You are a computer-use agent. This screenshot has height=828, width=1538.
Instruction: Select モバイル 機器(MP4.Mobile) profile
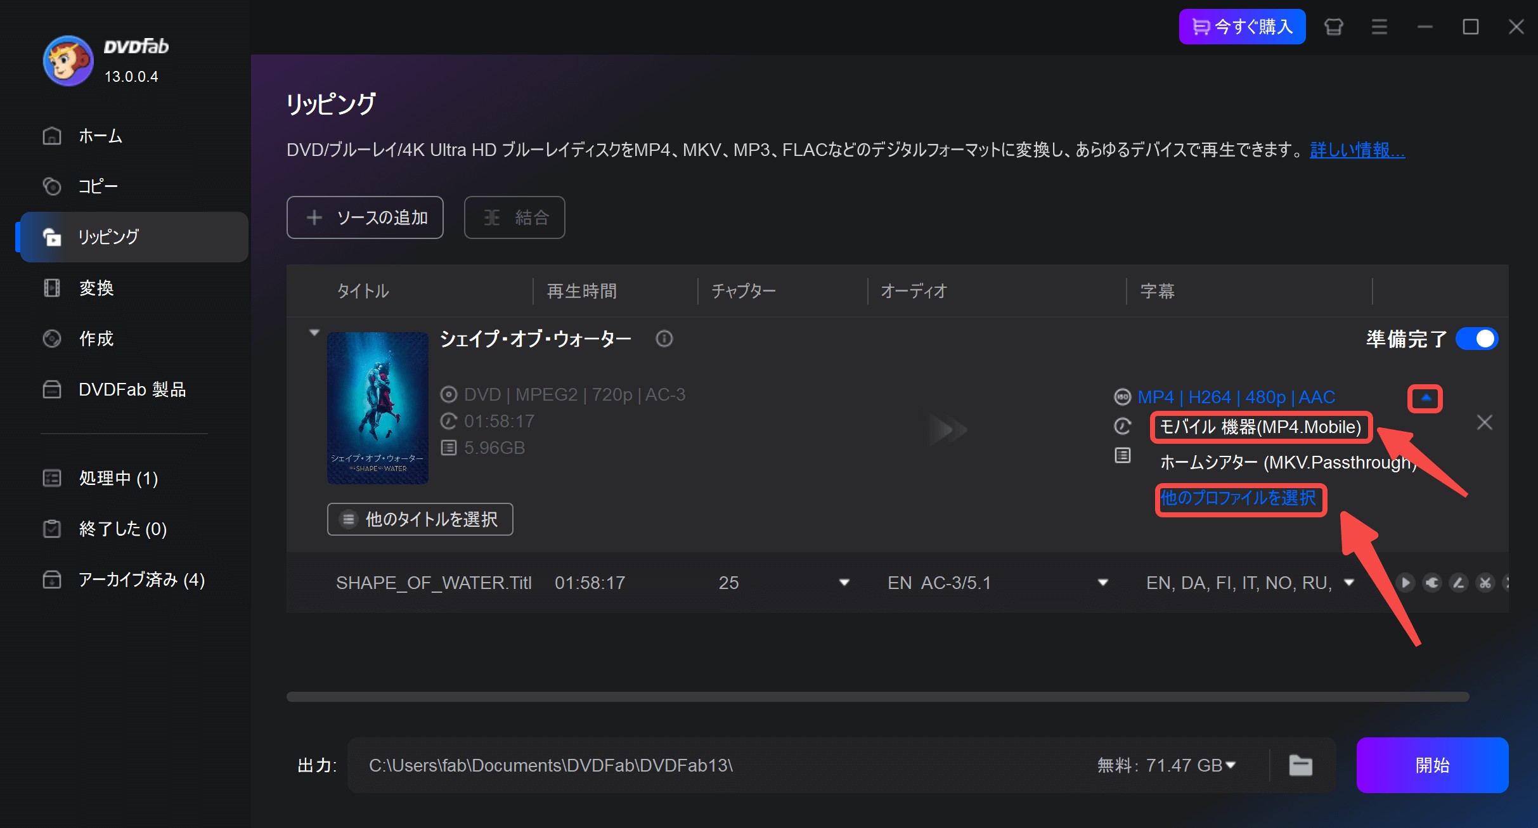click(x=1260, y=427)
